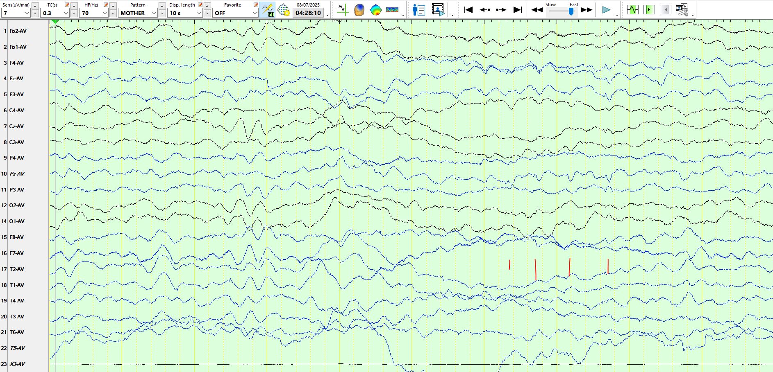773x372 pixels.
Task: Select the T2-AV channel label
Action: [x=17, y=269]
